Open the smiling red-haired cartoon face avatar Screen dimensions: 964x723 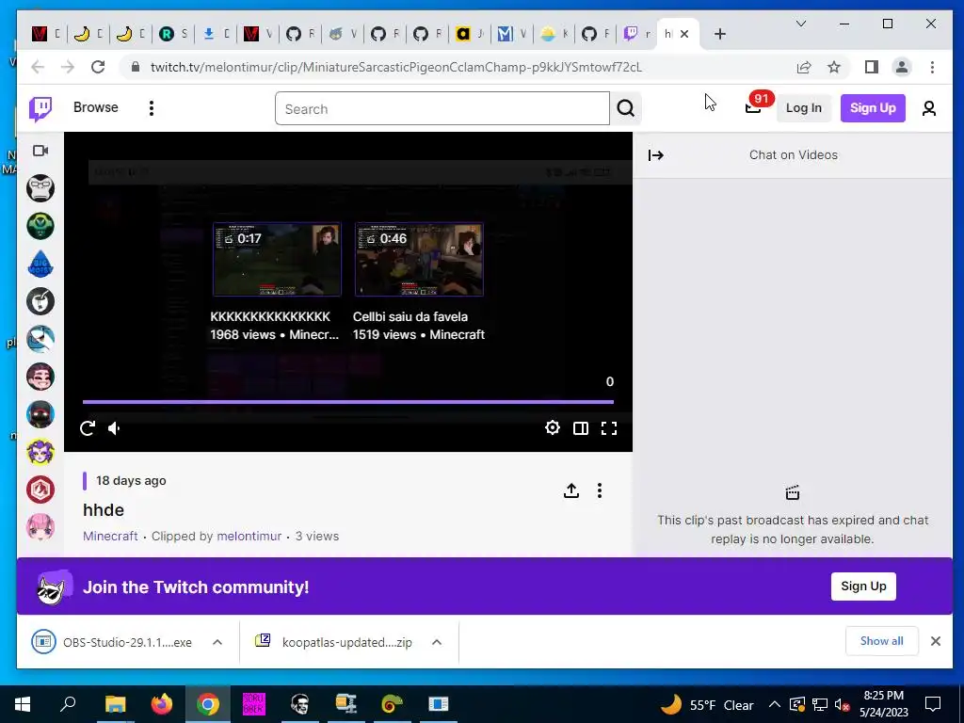pos(40,377)
